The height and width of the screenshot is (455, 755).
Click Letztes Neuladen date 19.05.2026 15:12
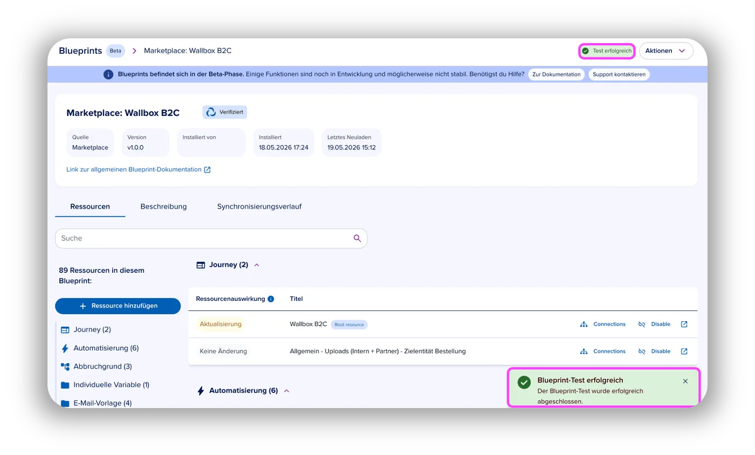pyautogui.click(x=352, y=147)
